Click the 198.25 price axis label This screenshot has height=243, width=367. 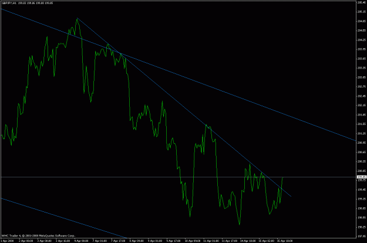(362, 227)
